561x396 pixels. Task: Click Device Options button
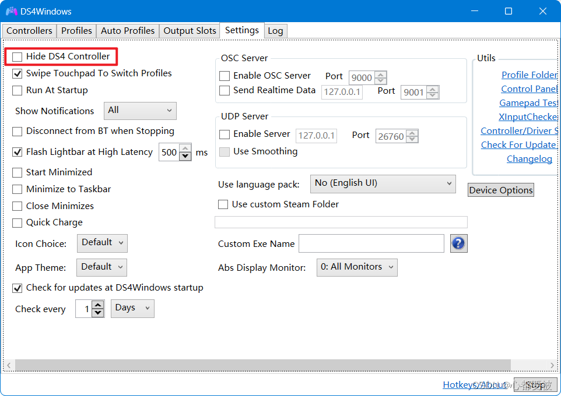501,190
